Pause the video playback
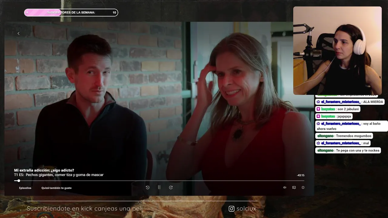The height and width of the screenshot is (218, 388). pos(159,187)
